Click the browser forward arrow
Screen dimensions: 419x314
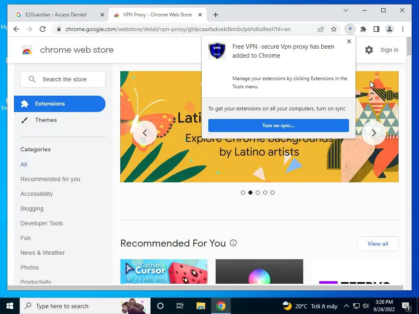(x=29, y=29)
